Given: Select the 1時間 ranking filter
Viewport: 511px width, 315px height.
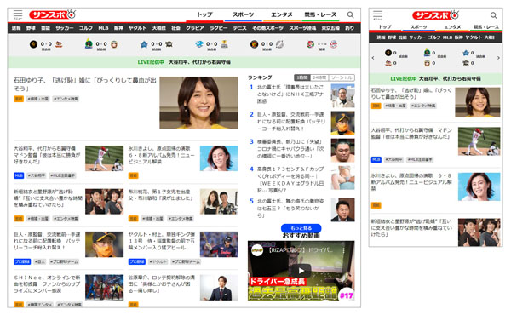Looking at the screenshot, I should coord(302,77).
